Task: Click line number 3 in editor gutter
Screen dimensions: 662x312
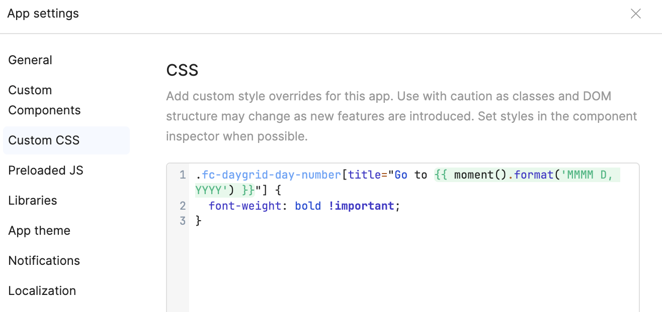Action: pyautogui.click(x=183, y=221)
